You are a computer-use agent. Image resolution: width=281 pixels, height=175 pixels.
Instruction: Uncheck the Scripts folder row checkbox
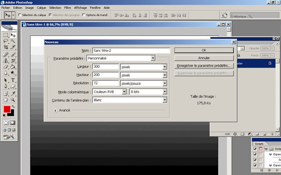coord(255,149)
